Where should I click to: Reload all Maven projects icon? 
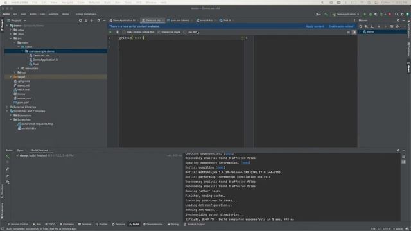click(361, 26)
